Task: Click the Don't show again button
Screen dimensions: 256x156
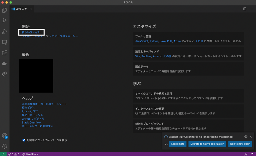Action: coord(240,144)
